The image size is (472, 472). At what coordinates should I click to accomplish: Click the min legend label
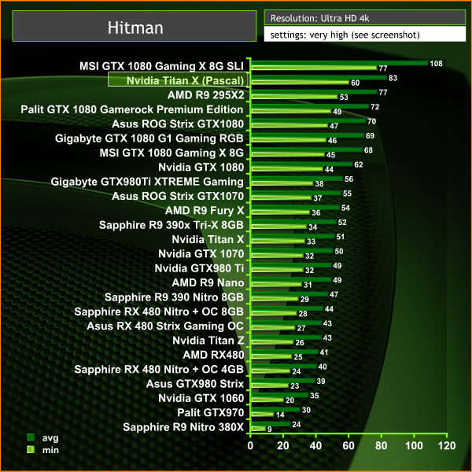50,450
